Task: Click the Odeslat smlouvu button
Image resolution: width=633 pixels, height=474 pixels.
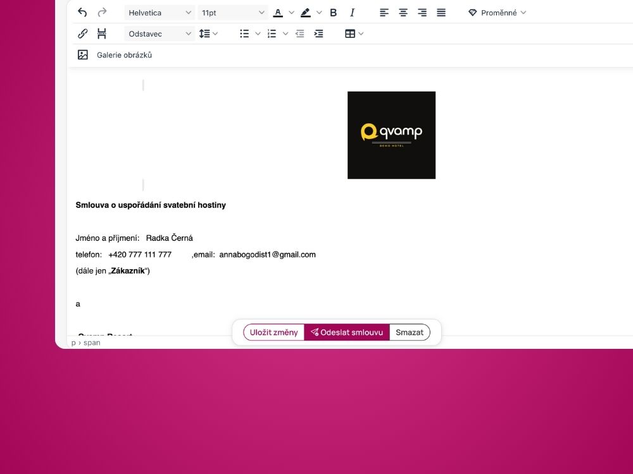Action: coord(347,332)
